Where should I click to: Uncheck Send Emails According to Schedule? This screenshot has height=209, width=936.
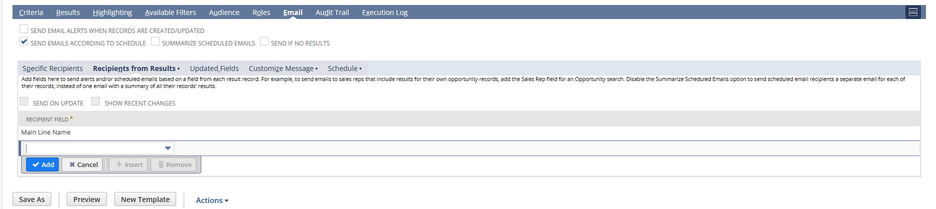(24, 41)
